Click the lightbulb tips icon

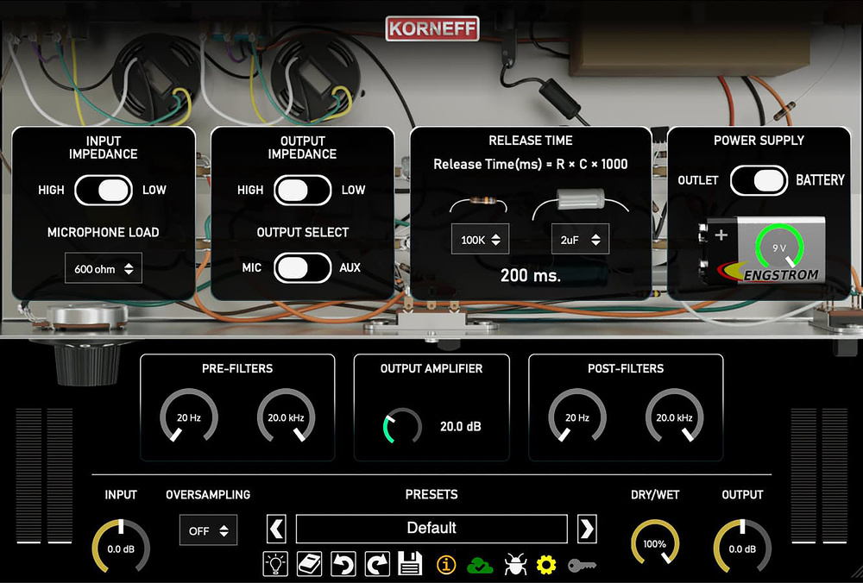[x=275, y=565]
